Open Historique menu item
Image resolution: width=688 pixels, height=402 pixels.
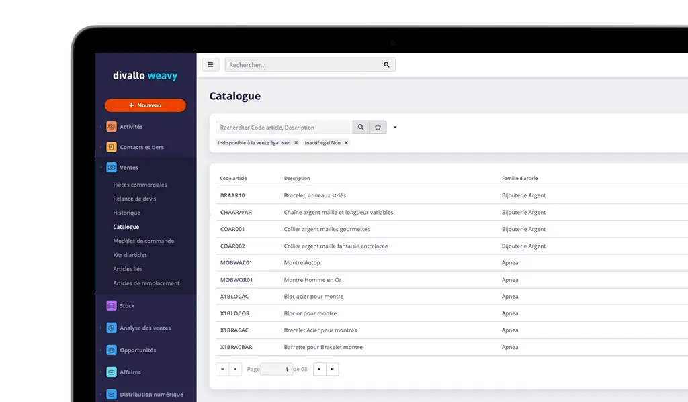coord(127,213)
